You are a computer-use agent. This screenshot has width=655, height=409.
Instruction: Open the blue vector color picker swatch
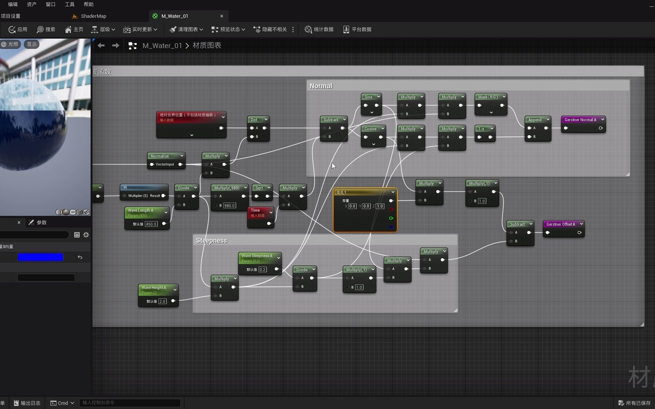(x=41, y=257)
